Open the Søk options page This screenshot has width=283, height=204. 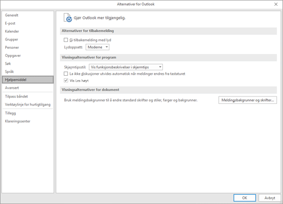click(x=28, y=64)
